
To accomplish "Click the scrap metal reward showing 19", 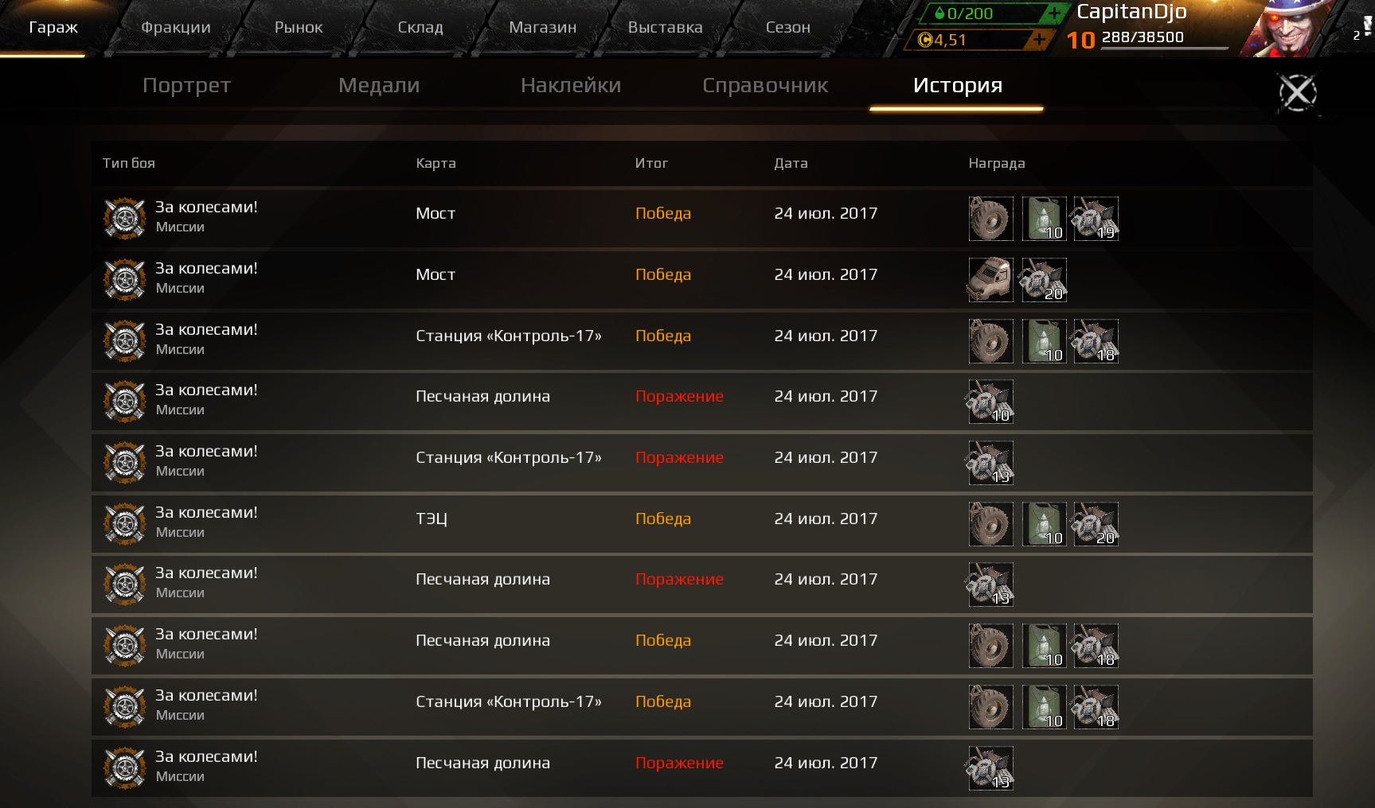I will (1096, 219).
